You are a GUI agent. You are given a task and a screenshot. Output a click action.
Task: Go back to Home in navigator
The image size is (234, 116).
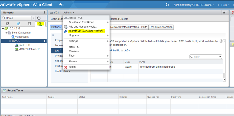coord(17,18)
